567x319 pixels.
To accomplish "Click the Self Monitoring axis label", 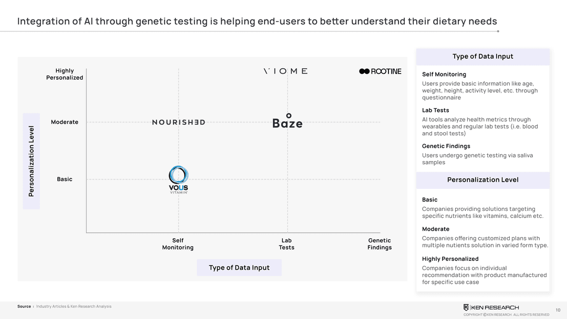I will point(178,244).
